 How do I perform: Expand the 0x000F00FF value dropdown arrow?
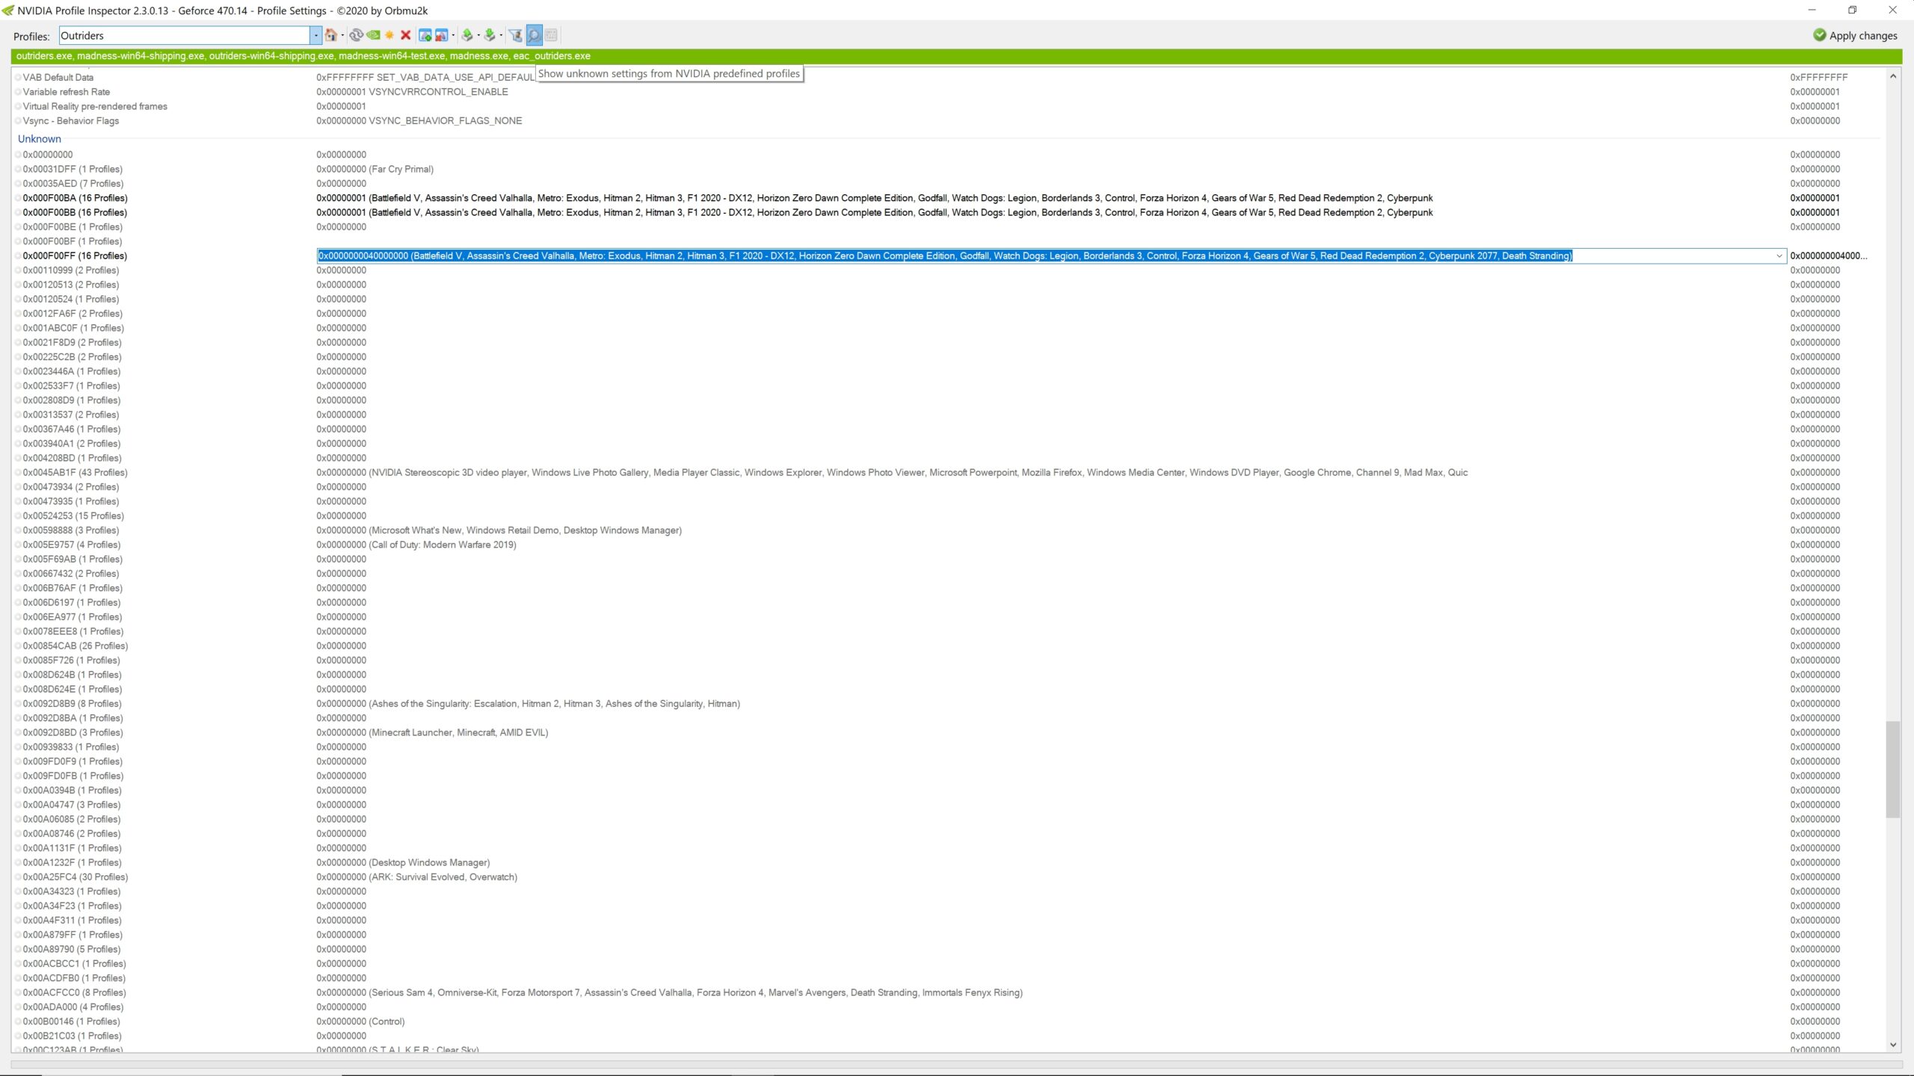point(1779,256)
